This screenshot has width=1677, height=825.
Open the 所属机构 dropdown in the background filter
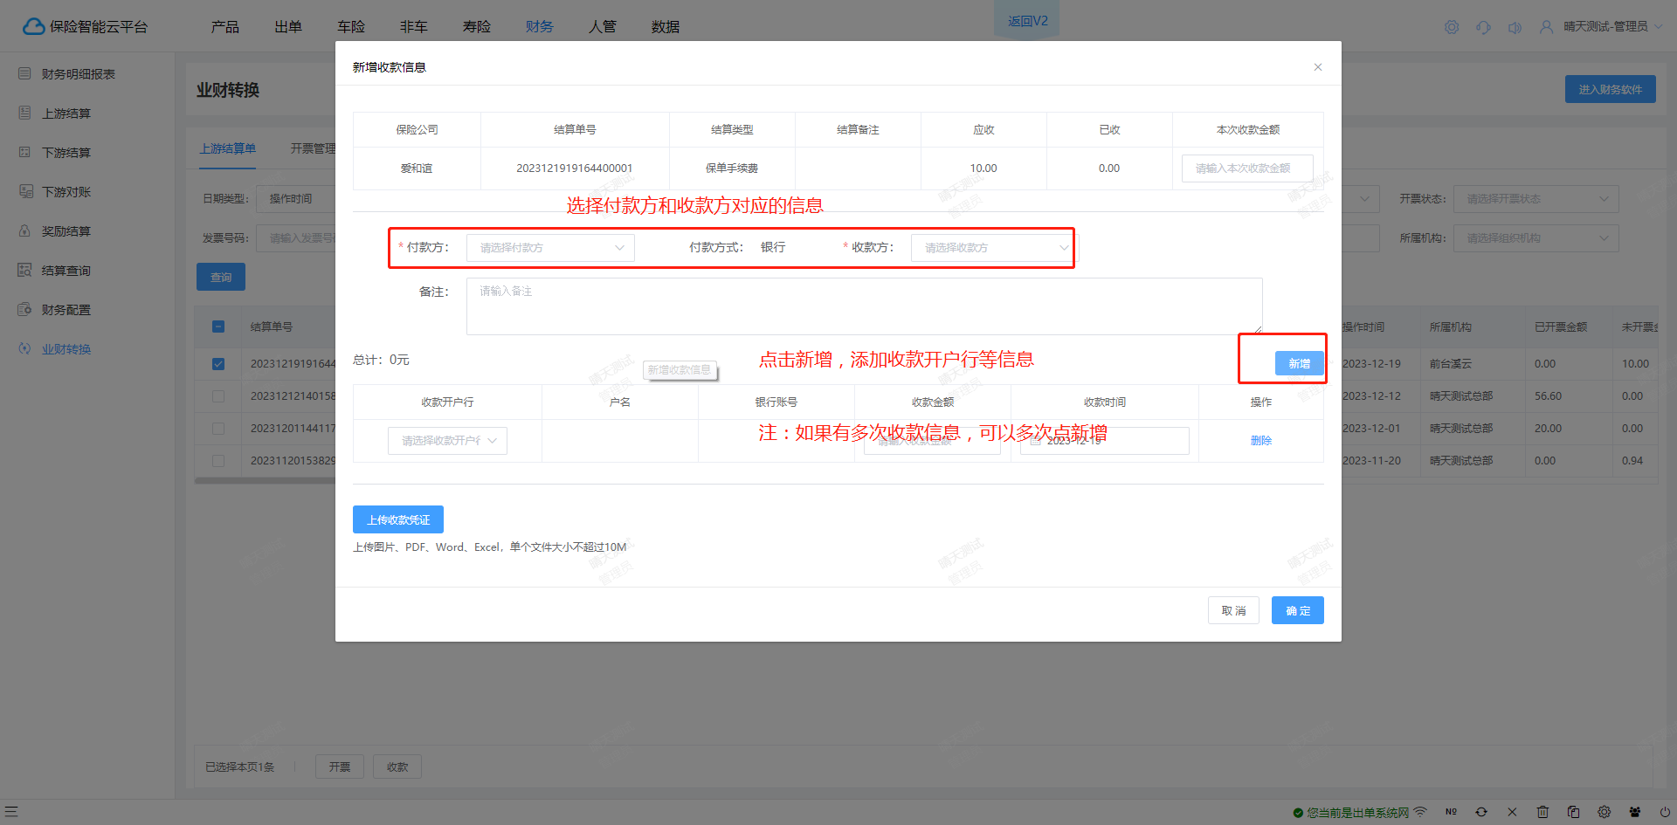[x=1536, y=238]
